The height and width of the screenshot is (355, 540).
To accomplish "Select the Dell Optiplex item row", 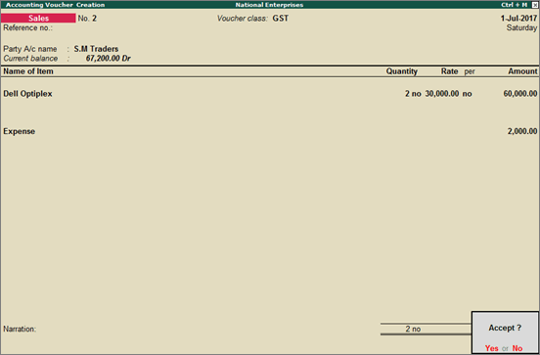I will pos(270,94).
